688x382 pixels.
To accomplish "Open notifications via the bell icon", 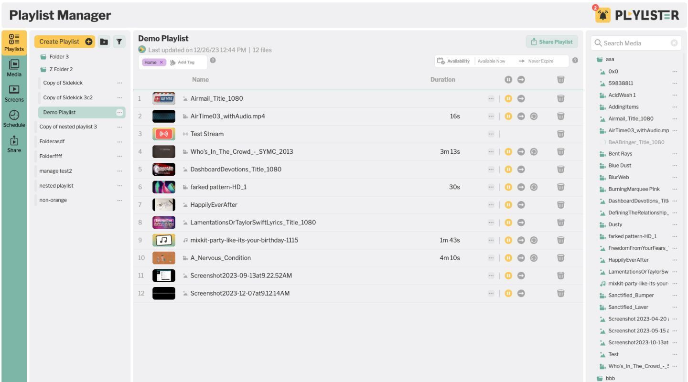I will (x=604, y=15).
